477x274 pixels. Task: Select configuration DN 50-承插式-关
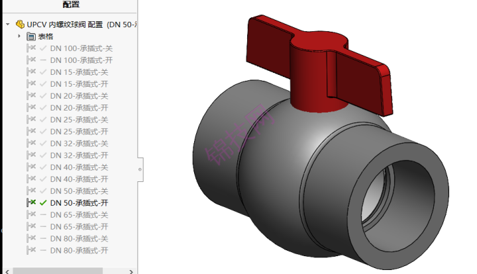coord(79,191)
